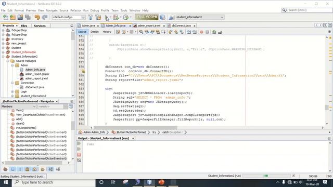The width and height of the screenshot is (333, 187).
Task: Switch to the Services tab
Action: (40, 25)
